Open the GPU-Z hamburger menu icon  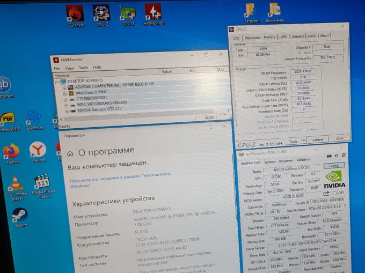click(x=344, y=155)
